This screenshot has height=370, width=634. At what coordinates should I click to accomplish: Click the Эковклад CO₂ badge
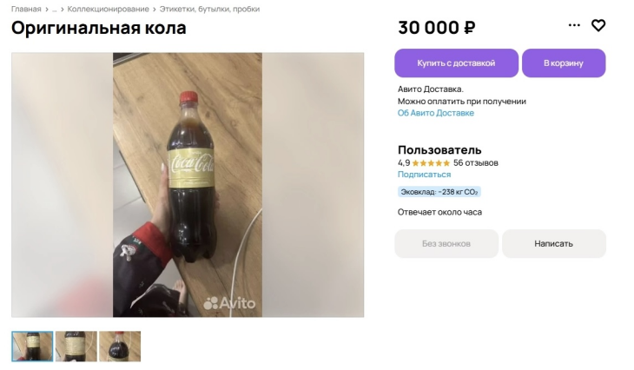[x=439, y=192]
